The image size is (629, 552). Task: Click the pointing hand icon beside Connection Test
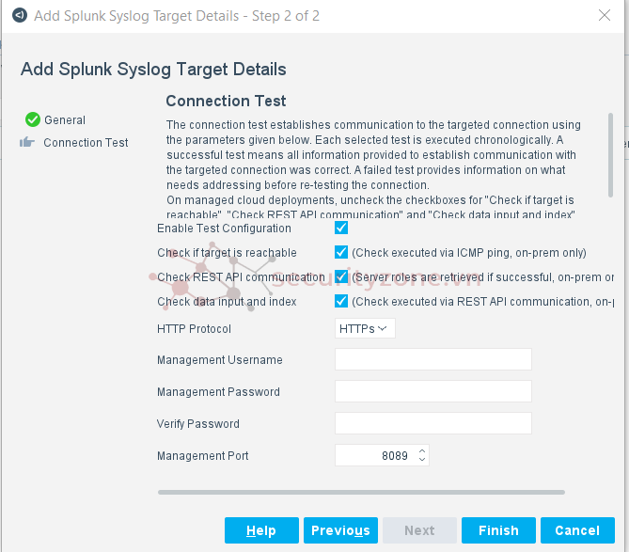[x=27, y=142]
